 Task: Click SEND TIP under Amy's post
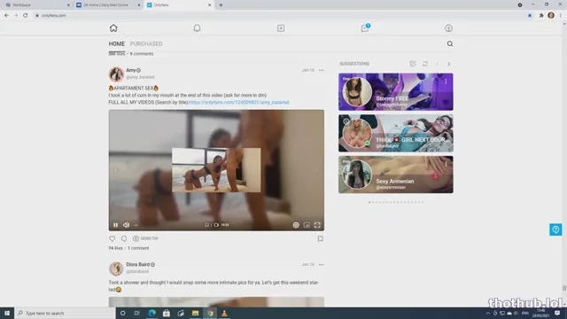[x=145, y=238]
